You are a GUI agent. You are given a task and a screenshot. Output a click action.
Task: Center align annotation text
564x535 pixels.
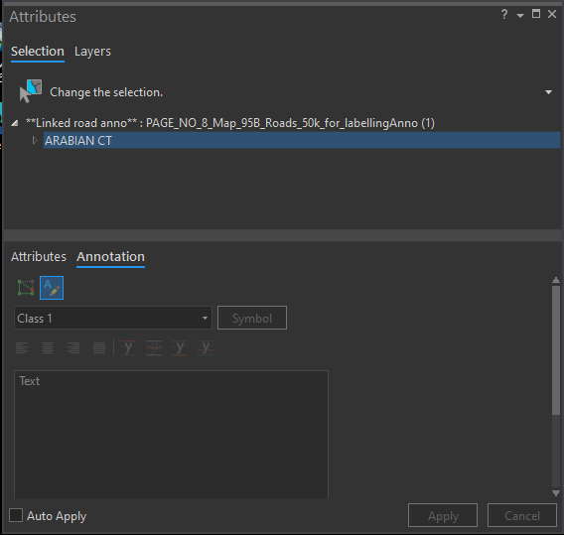(x=48, y=348)
